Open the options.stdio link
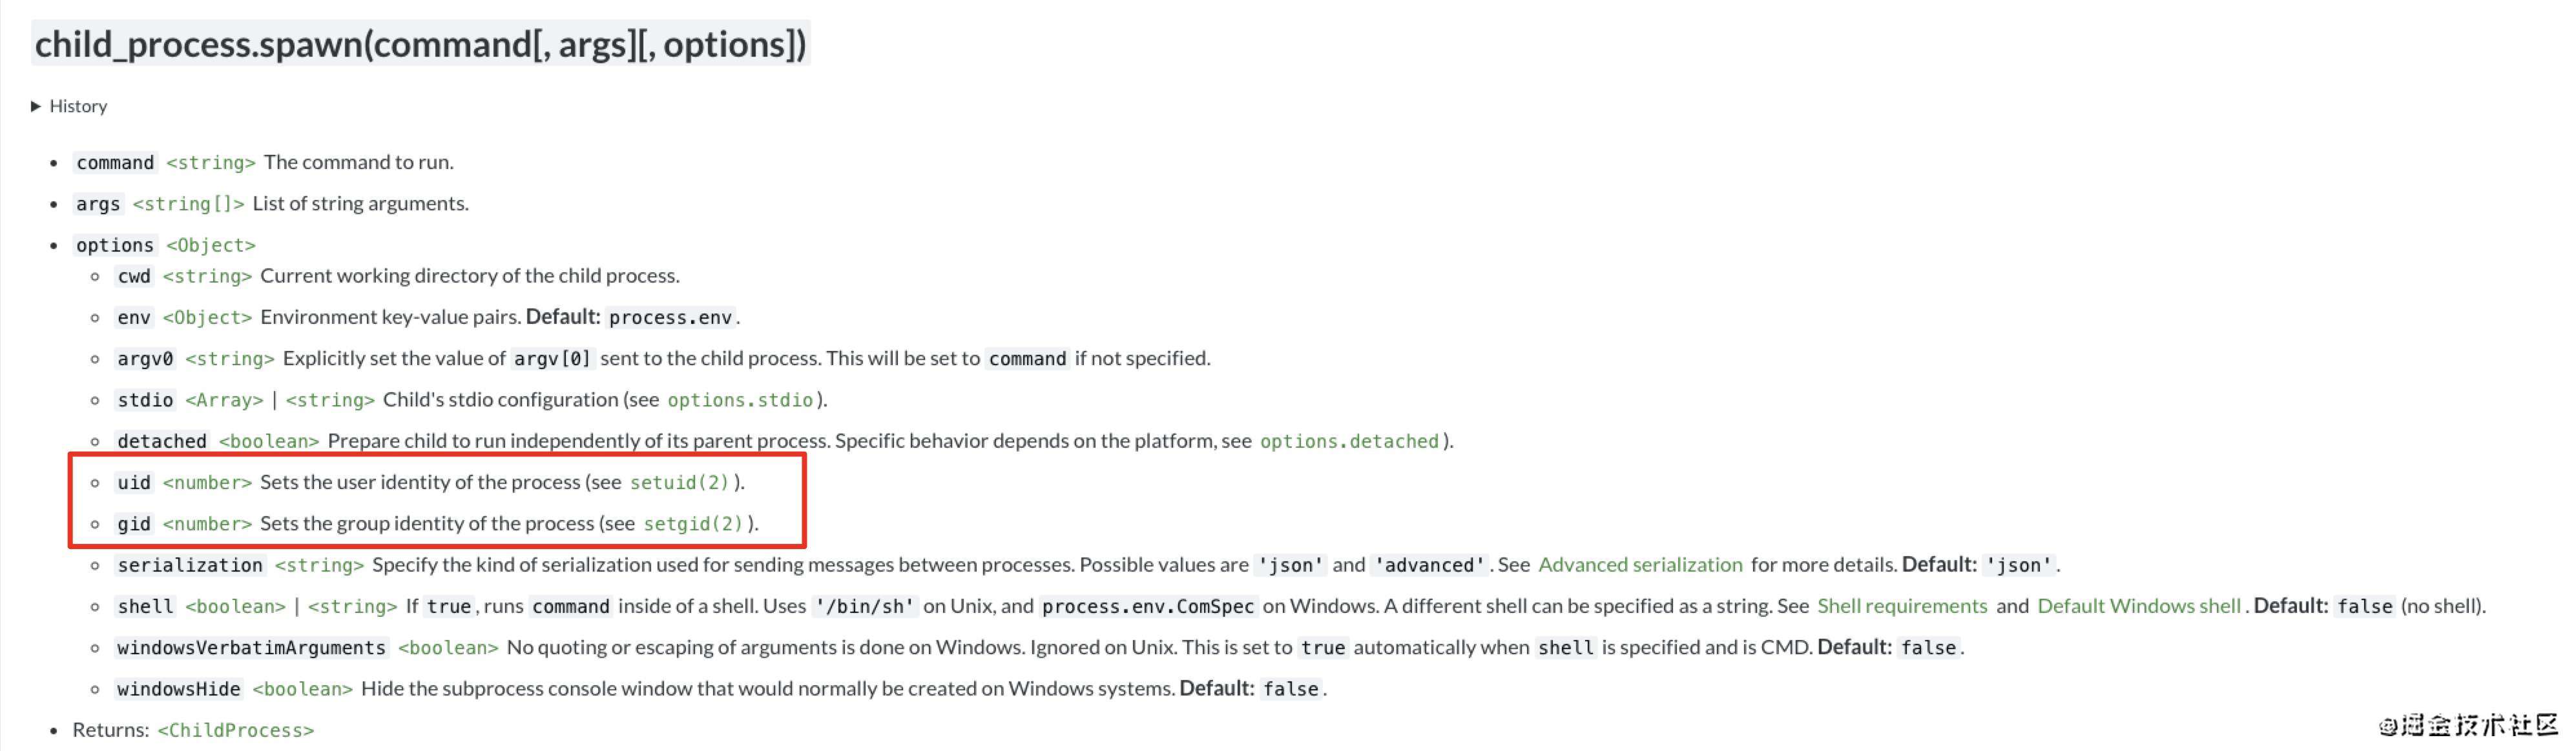 coord(740,401)
